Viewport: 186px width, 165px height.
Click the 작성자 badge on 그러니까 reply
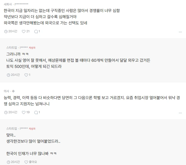click(x=32, y=48)
